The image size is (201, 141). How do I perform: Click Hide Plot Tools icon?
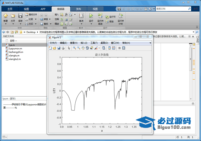pyautogui.click(x=119, y=48)
